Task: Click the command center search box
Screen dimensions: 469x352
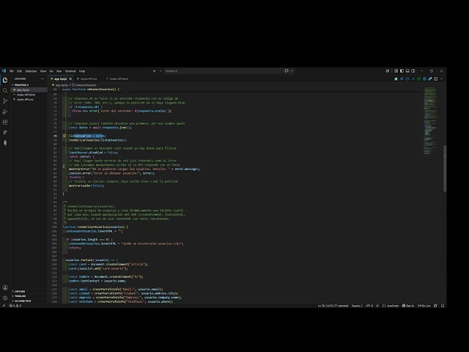Action: coord(223,71)
